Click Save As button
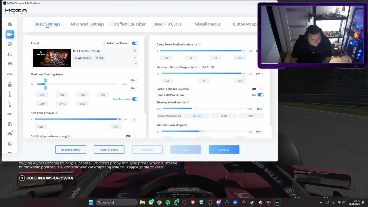 (224, 149)
